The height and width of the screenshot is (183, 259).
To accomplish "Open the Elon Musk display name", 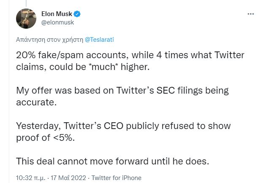I will click(57, 14).
